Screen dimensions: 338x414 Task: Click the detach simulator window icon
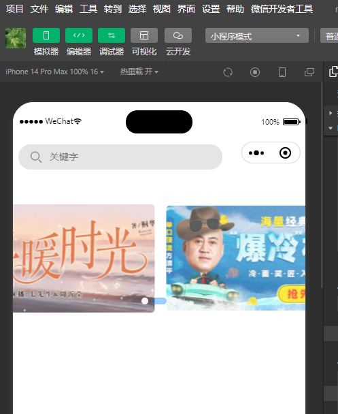(x=309, y=72)
